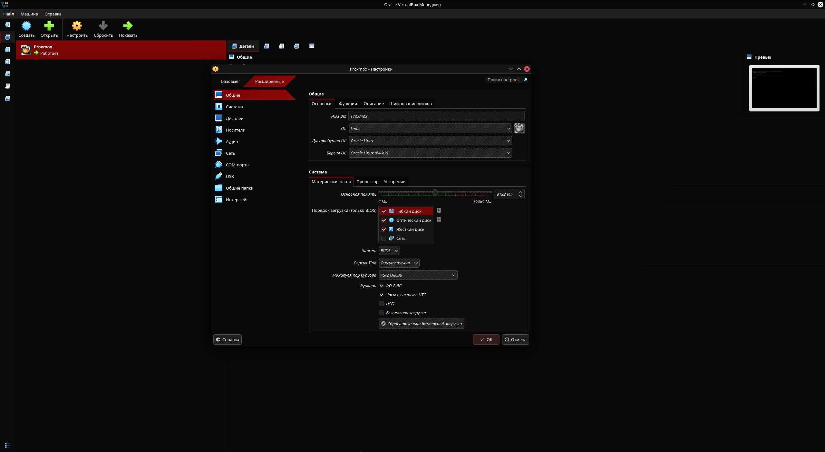Uncheck Жёсткий диск in boot order

click(384, 229)
